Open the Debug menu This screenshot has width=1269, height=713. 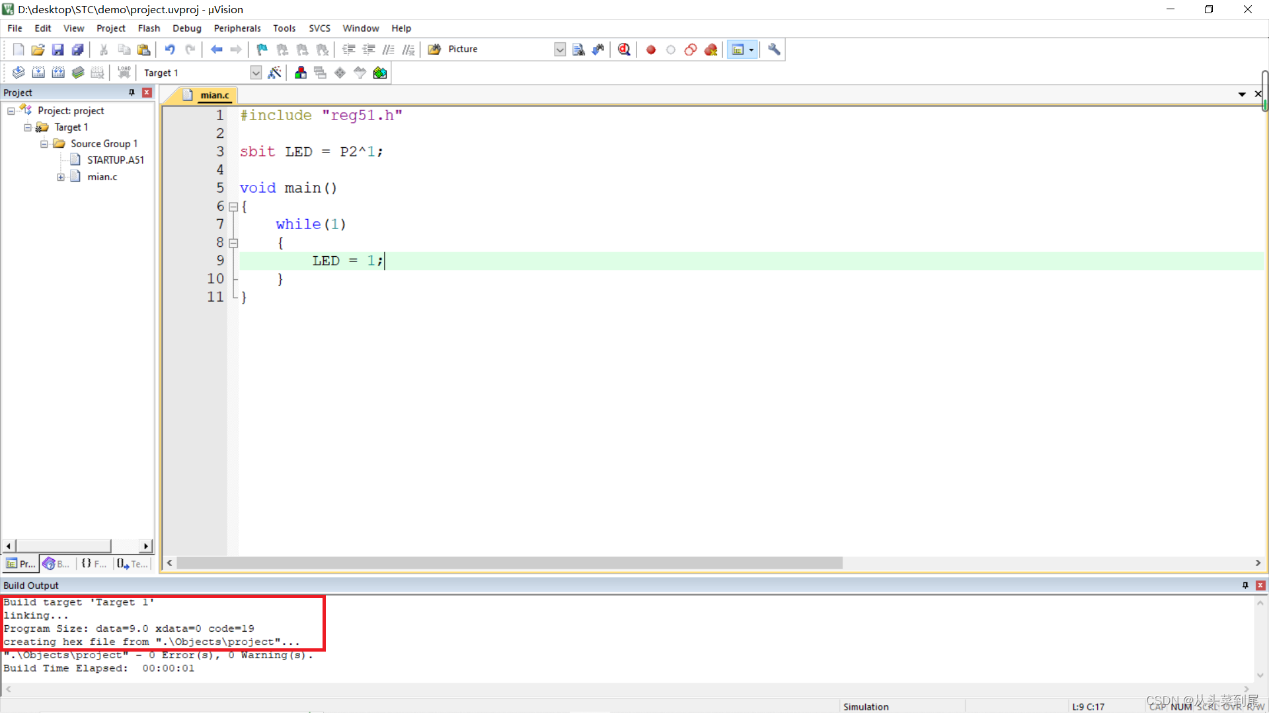pyautogui.click(x=187, y=28)
